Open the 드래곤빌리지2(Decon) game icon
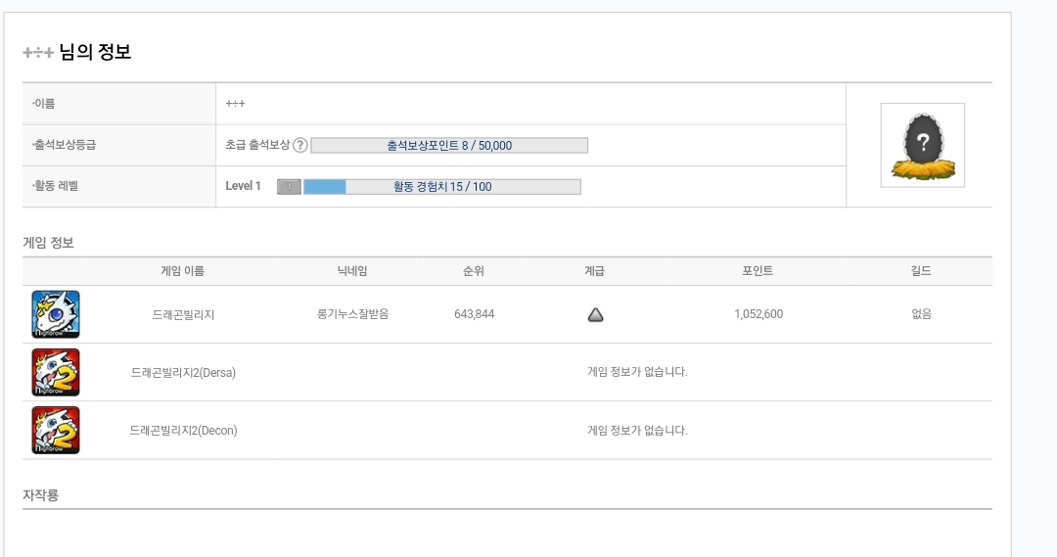This screenshot has width=1057, height=557. [56, 430]
